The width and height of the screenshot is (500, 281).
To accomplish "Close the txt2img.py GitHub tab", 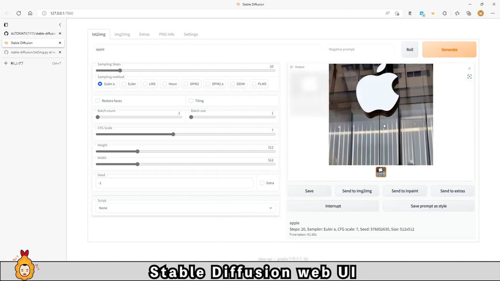I will tap(60, 52).
